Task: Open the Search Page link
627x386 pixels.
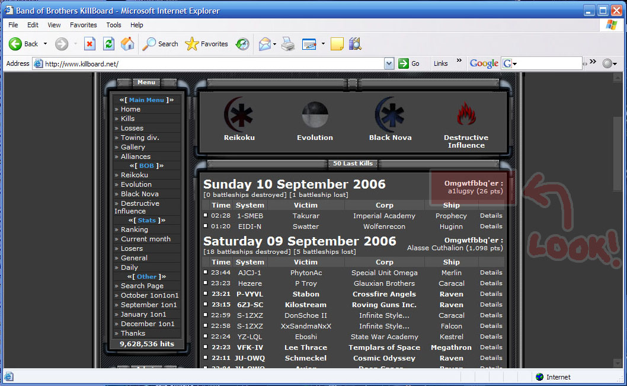Action: click(x=142, y=286)
